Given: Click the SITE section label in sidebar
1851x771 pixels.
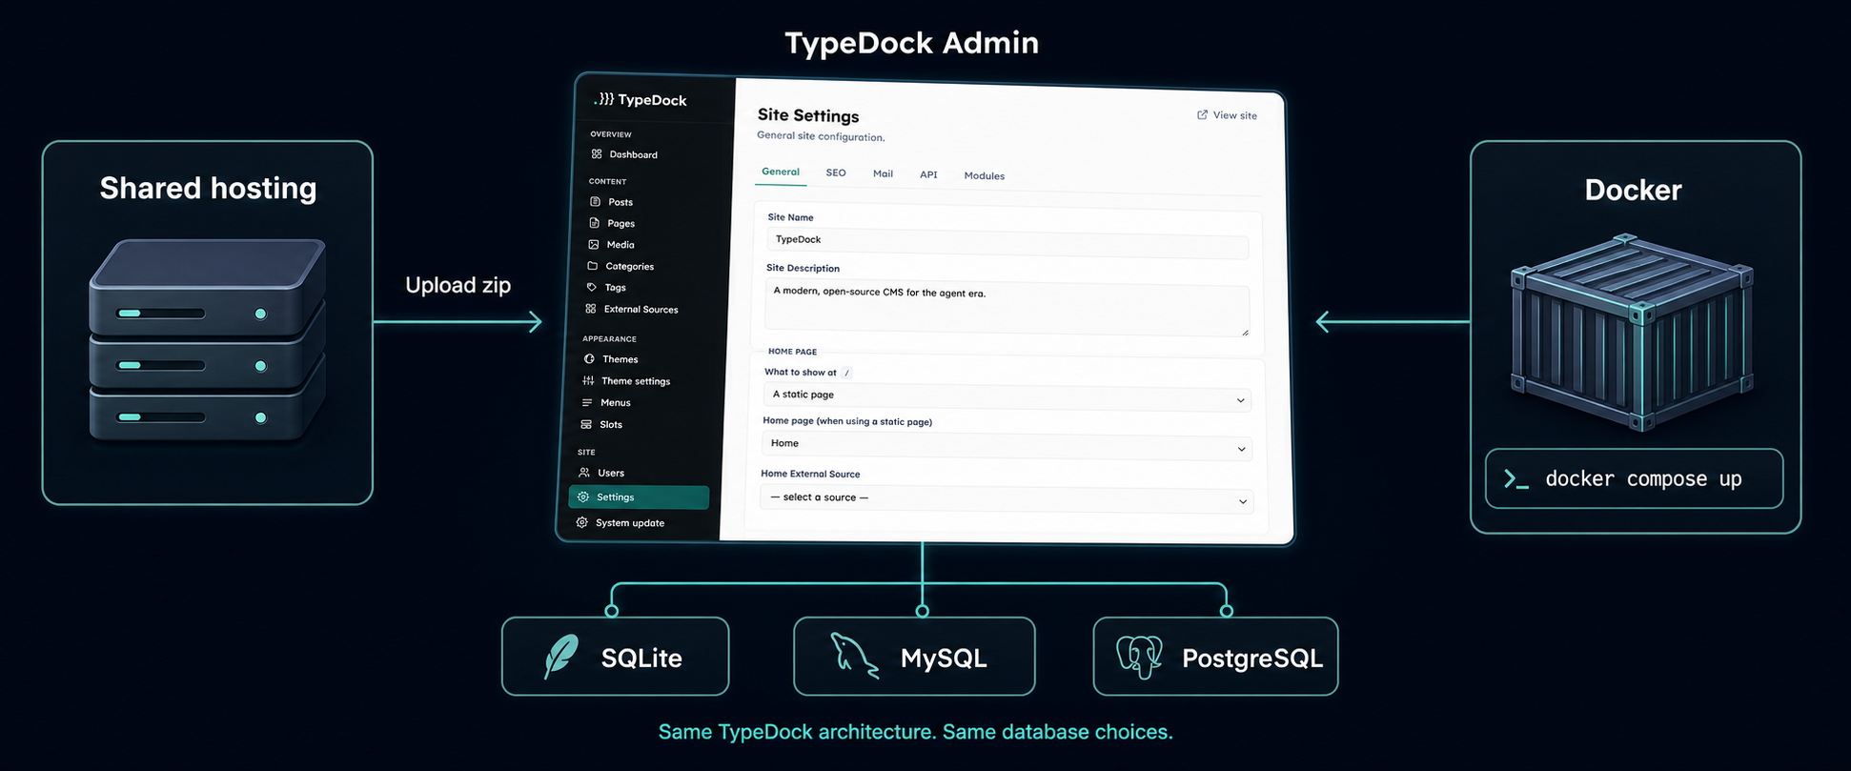Looking at the screenshot, I should coord(586,452).
